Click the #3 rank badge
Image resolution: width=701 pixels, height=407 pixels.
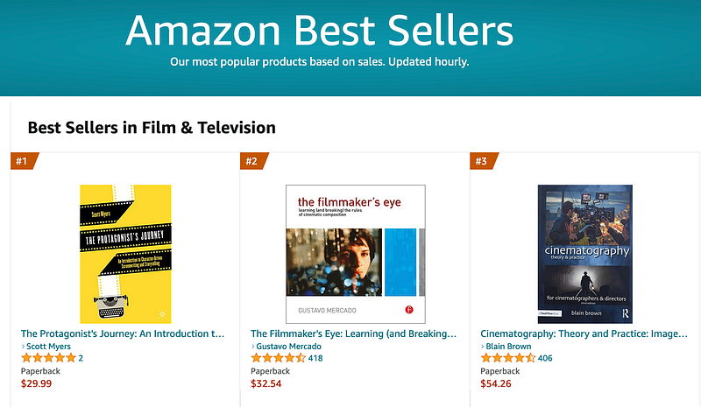484,161
